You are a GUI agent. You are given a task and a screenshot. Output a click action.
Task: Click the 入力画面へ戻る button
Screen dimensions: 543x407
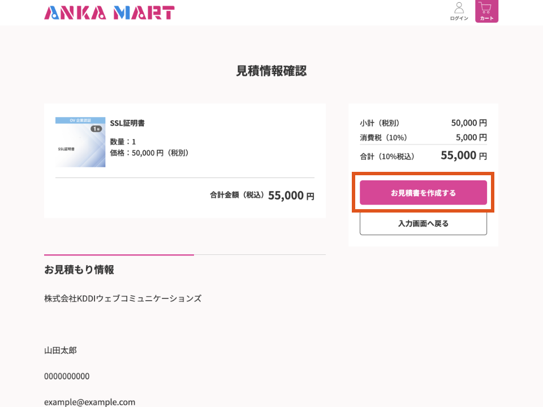423,223
